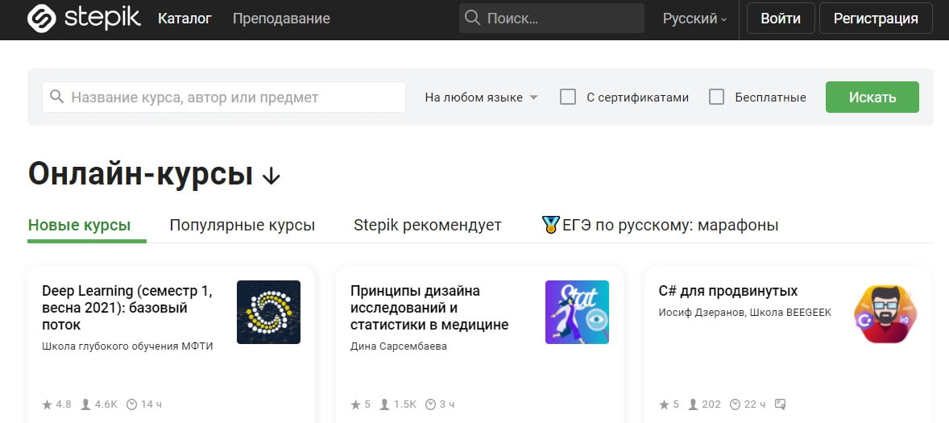Screen dimensions: 949x423
Task: Click the star rating icon on Deep Learning card
Action: point(48,404)
